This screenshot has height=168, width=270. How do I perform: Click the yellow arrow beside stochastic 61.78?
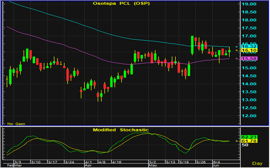coord(237,141)
